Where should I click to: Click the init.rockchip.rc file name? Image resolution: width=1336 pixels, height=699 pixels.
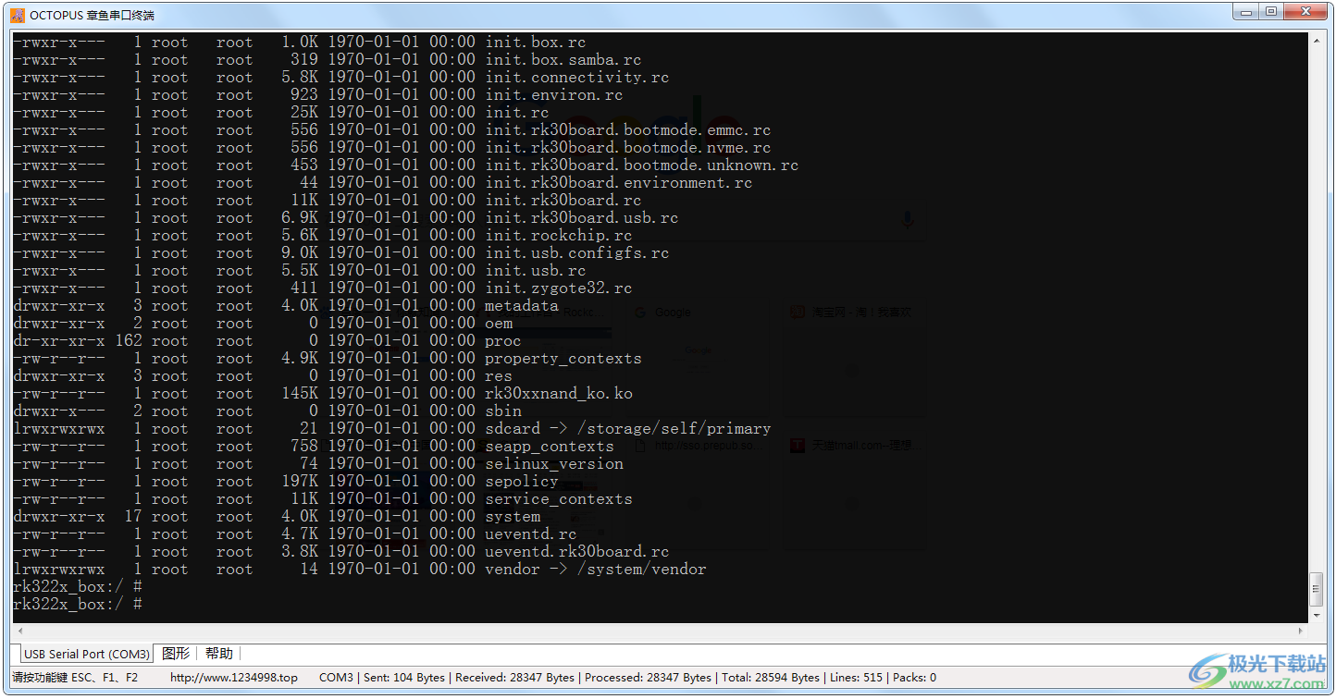pyautogui.click(x=559, y=235)
